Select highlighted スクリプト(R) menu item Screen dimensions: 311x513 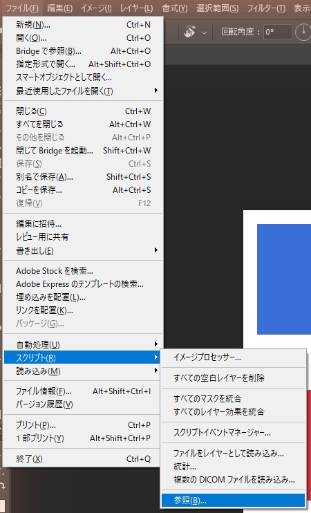(x=83, y=357)
